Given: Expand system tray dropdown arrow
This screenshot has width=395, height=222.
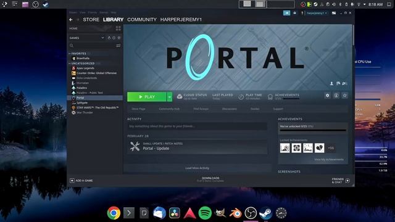Looking at the screenshot, I should point(364,4).
